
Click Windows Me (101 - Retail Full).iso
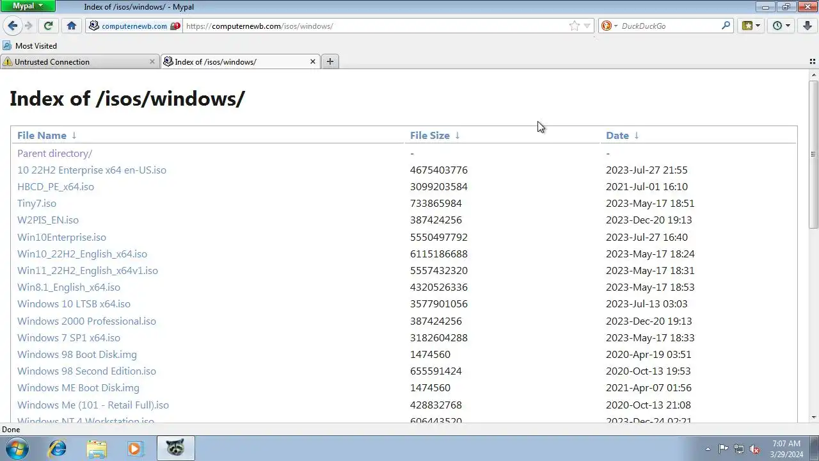click(93, 405)
